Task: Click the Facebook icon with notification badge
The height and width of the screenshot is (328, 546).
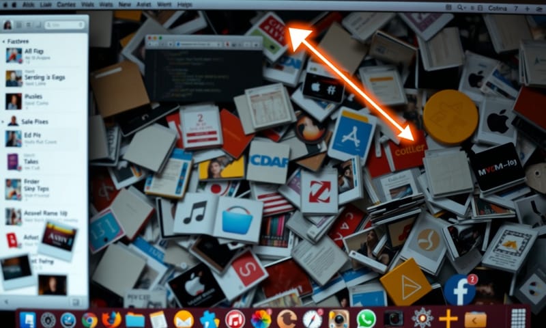Action: click(x=460, y=290)
